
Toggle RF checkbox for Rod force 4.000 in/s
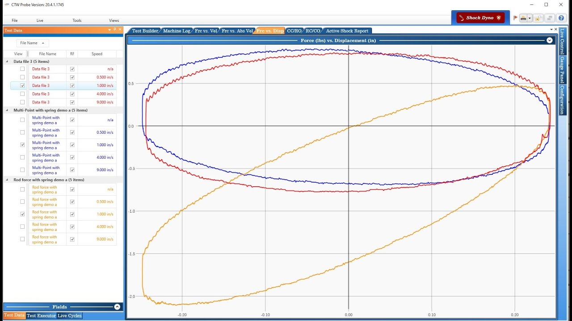pos(72,227)
